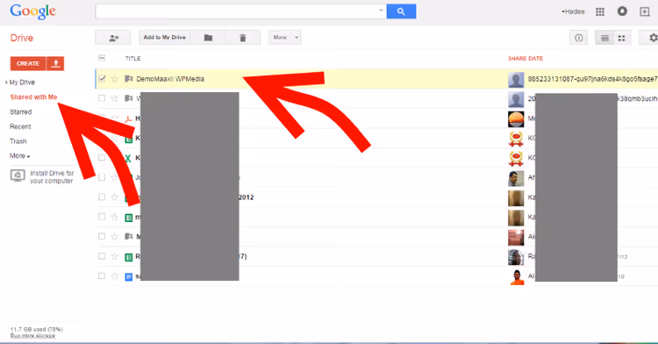Viewport: 658px width, 344px height.
Task: Click the DemoMaaxII WPMedia title text
Action: point(170,79)
